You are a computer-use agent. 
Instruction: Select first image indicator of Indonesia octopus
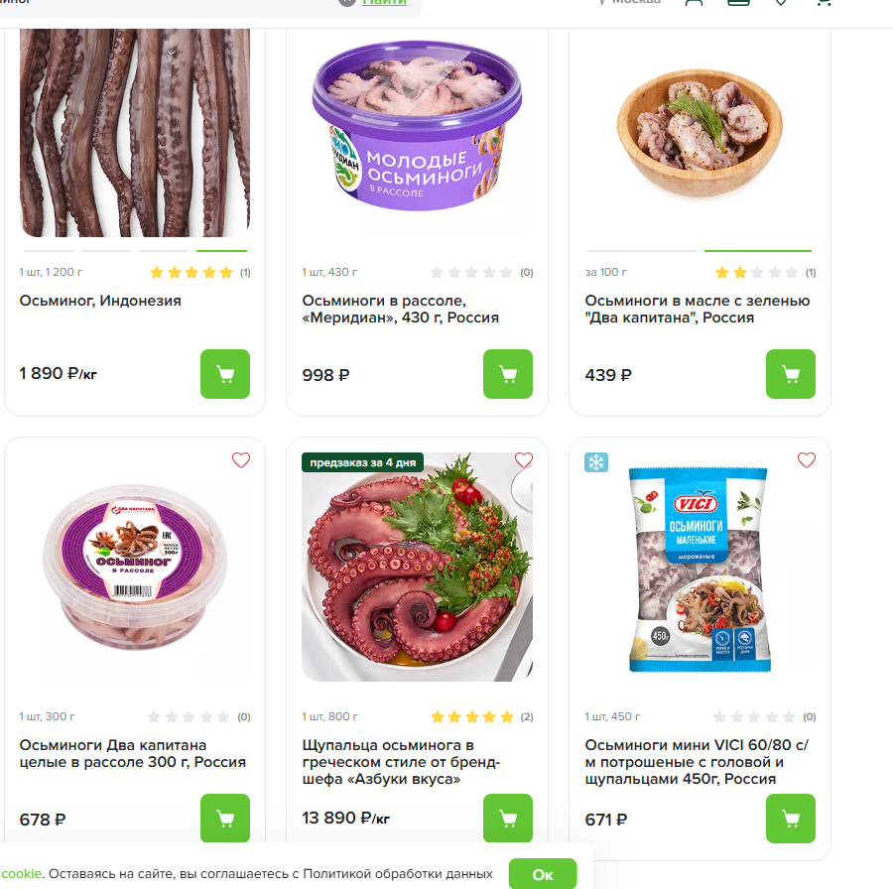(x=49, y=251)
